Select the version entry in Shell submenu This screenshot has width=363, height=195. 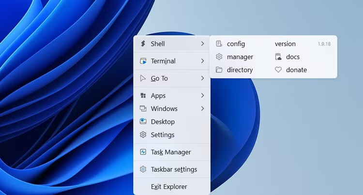click(x=285, y=44)
